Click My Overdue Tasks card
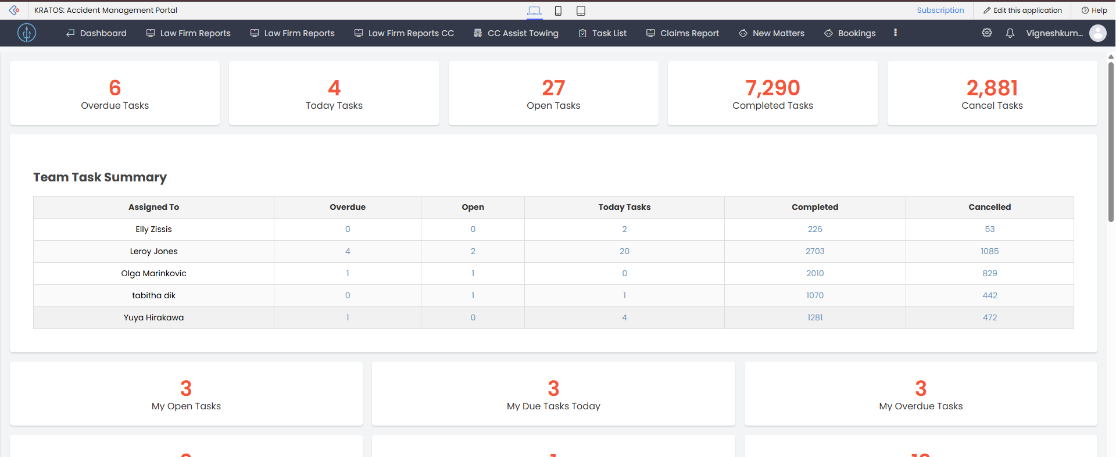This screenshot has width=1116, height=457. (921, 394)
